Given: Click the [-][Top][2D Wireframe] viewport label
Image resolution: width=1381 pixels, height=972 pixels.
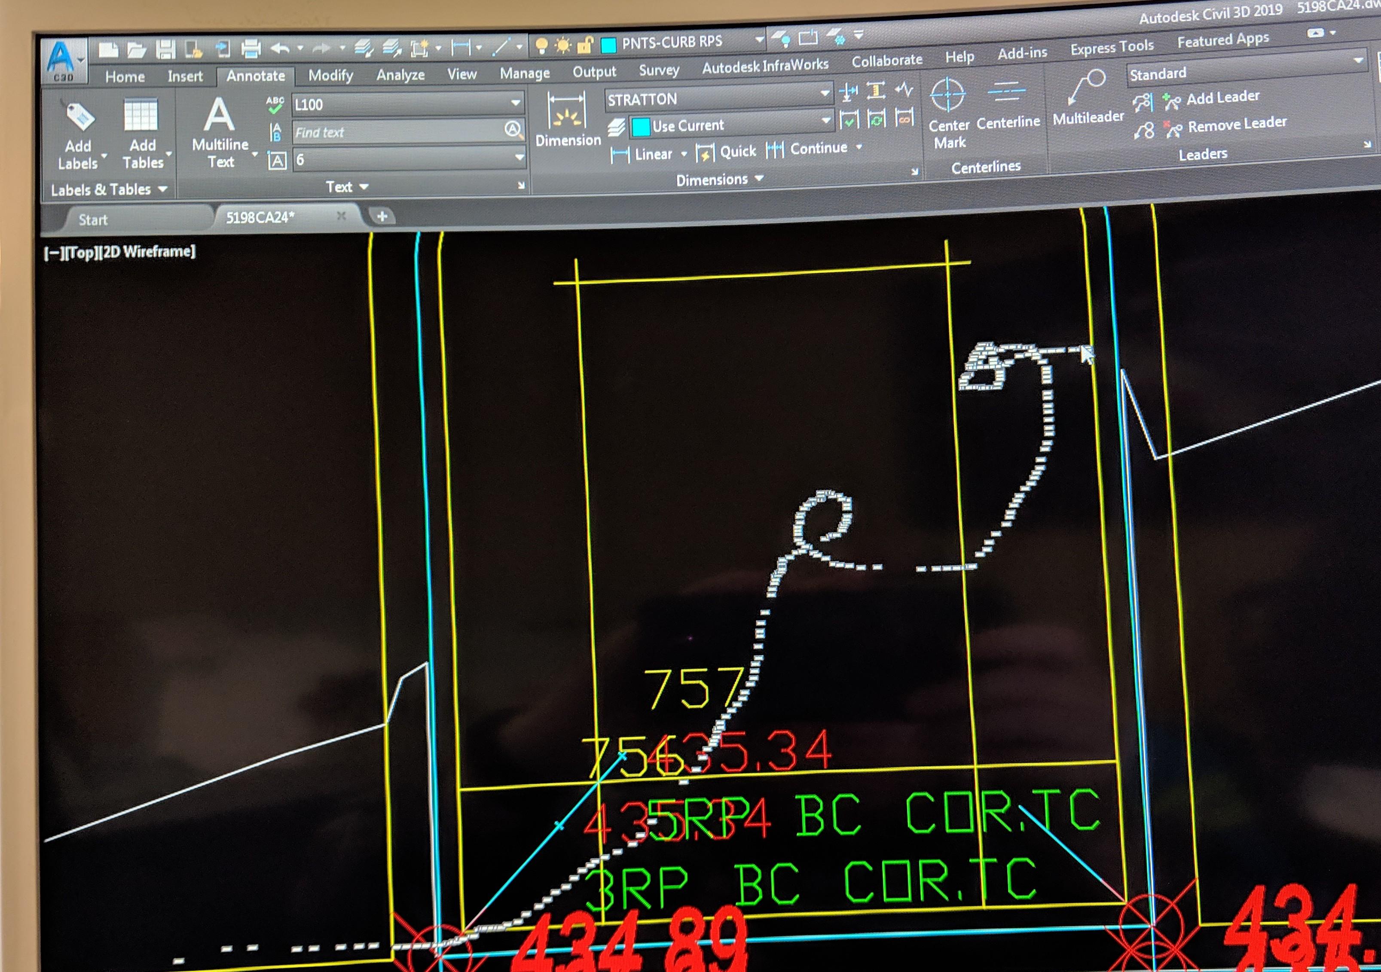Looking at the screenshot, I should 120,252.
